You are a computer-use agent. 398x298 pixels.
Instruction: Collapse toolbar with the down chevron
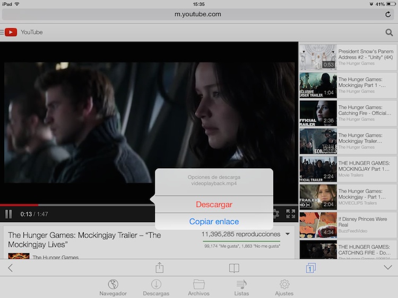[x=387, y=268]
